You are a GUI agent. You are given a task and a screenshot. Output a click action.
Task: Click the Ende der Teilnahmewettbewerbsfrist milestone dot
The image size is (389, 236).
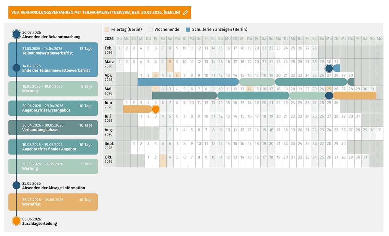(x=16, y=68)
